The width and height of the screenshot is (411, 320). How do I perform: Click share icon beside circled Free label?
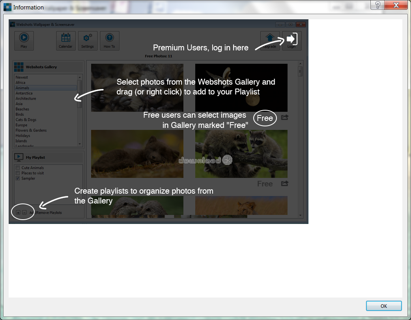point(285,117)
